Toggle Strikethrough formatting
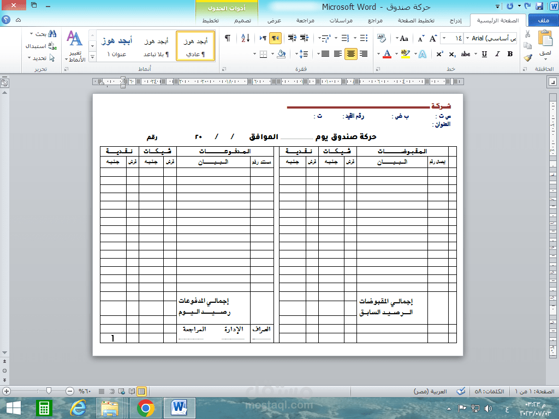This screenshot has width=559, height=419. [x=466, y=54]
